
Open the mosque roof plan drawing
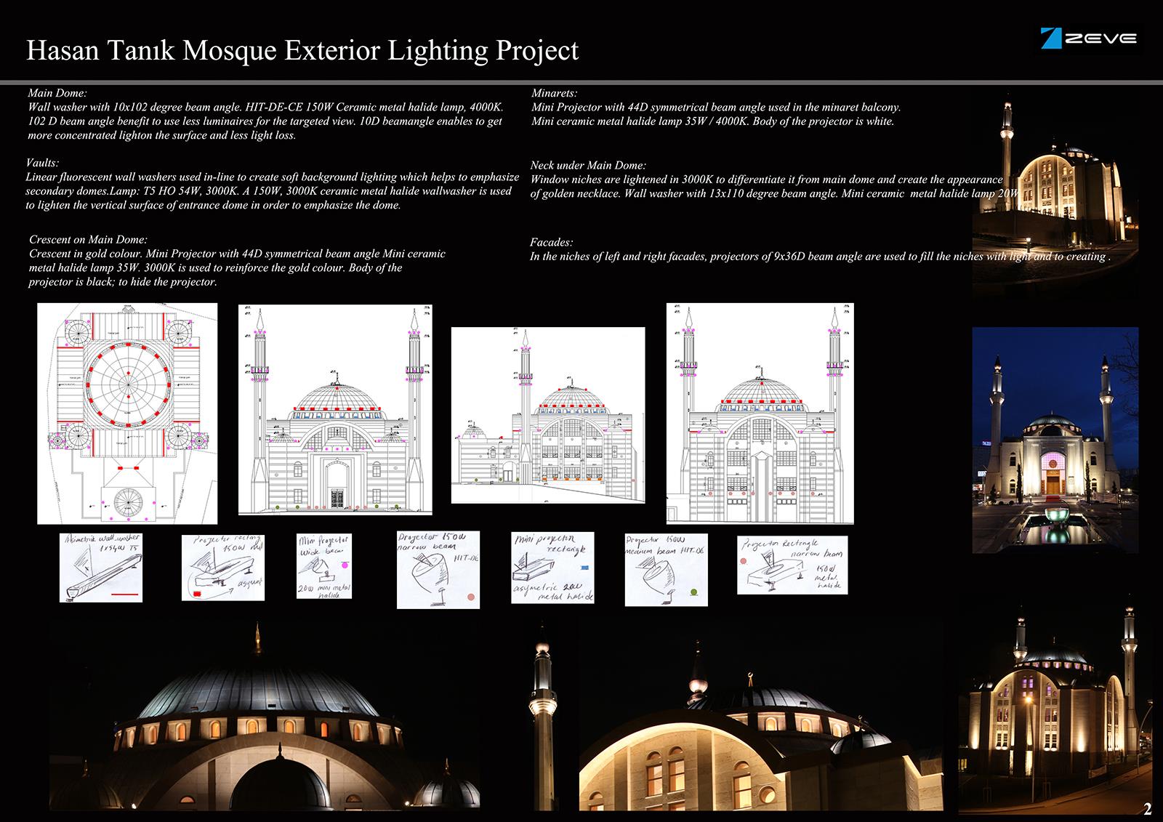point(127,414)
